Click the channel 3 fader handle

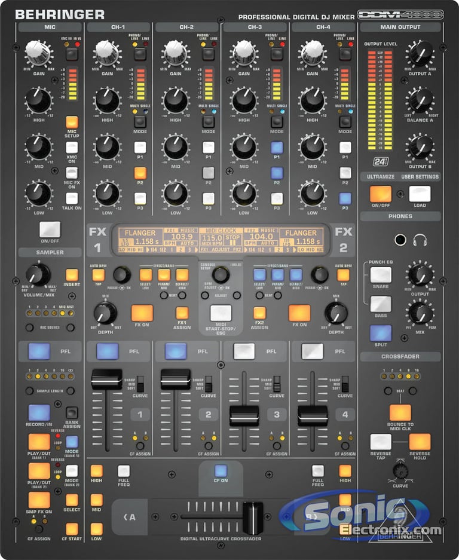tap(244, 416)
